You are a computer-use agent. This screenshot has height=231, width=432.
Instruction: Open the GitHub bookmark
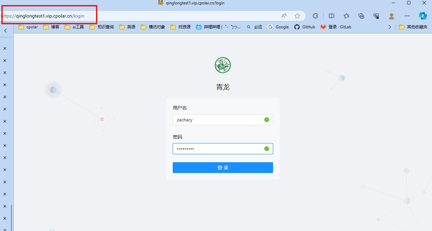tap(305, 27)
